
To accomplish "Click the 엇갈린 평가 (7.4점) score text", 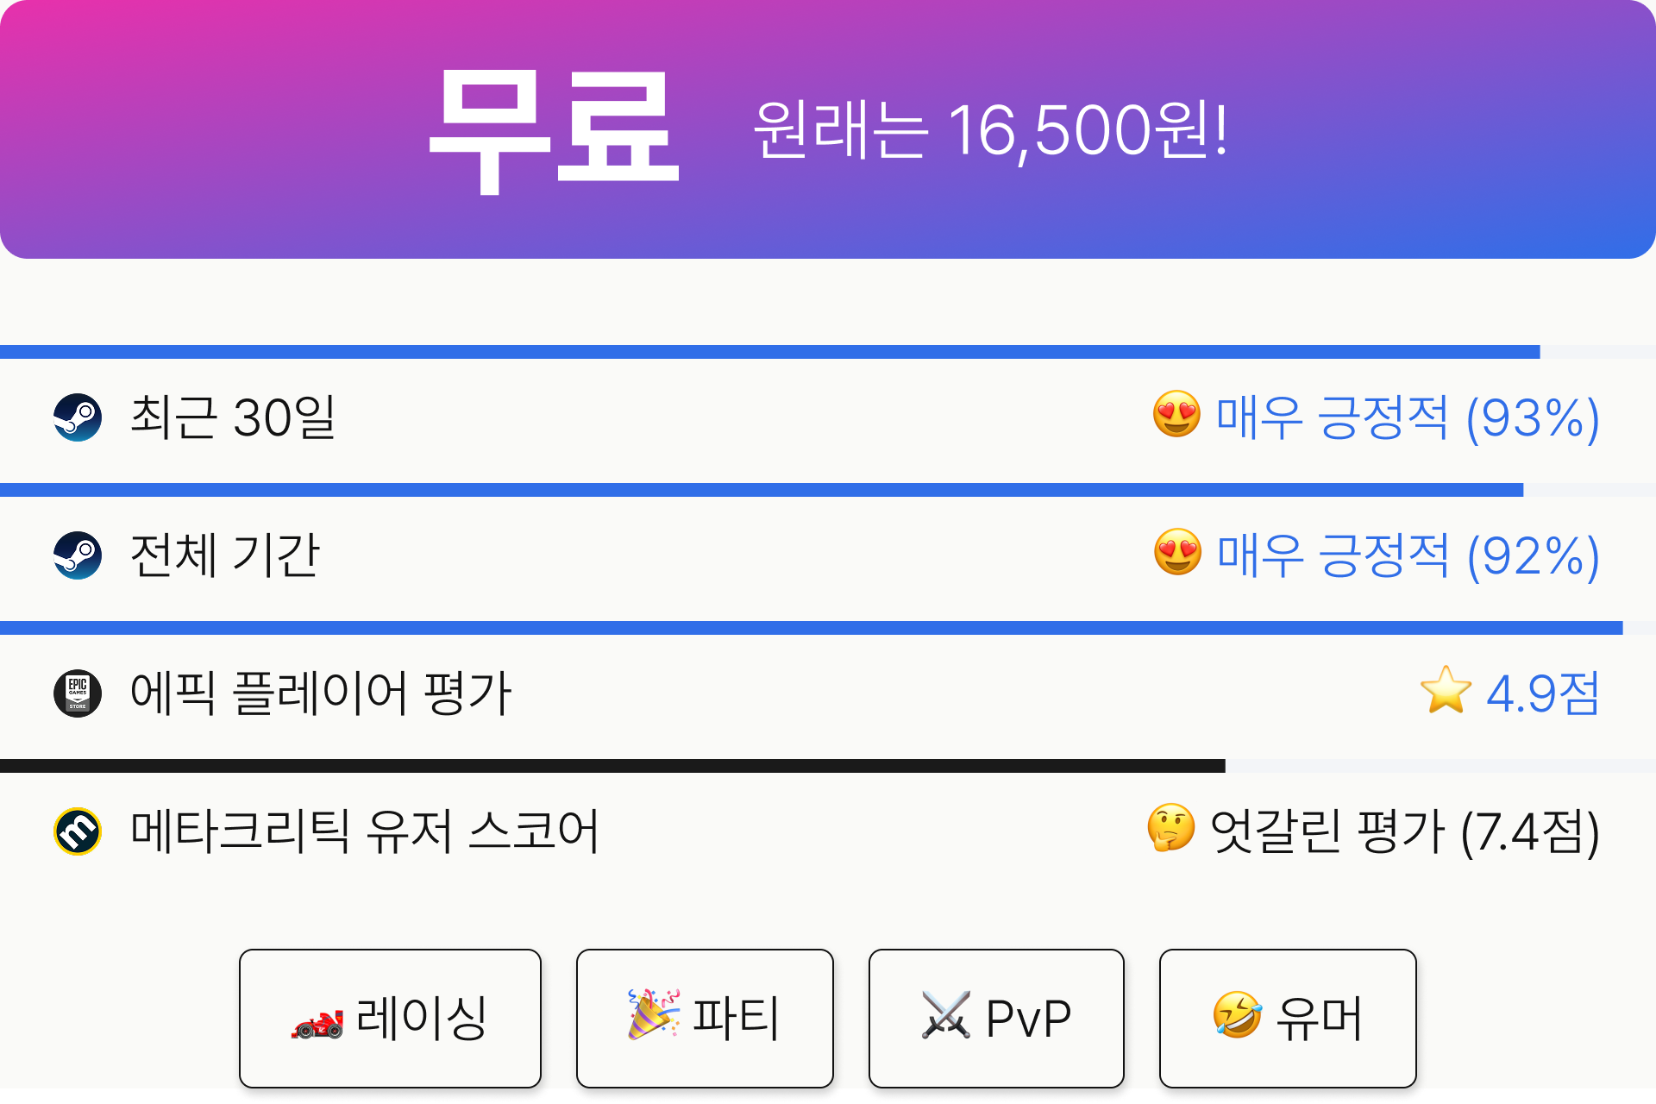I will tap(1405, 831).
